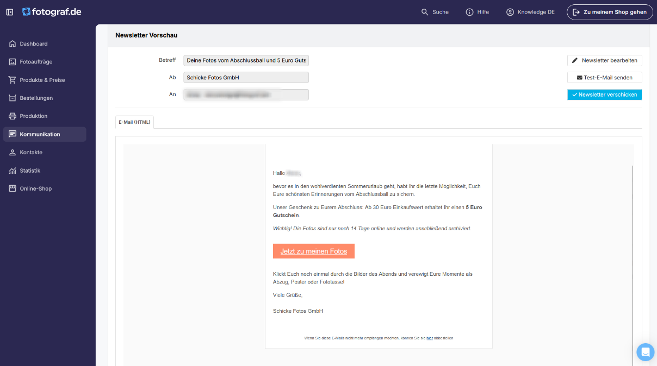Viewport: 657px width, 366px height.
Task: Click the Produkte & Preise cart icon
Action: pos(13,80)
